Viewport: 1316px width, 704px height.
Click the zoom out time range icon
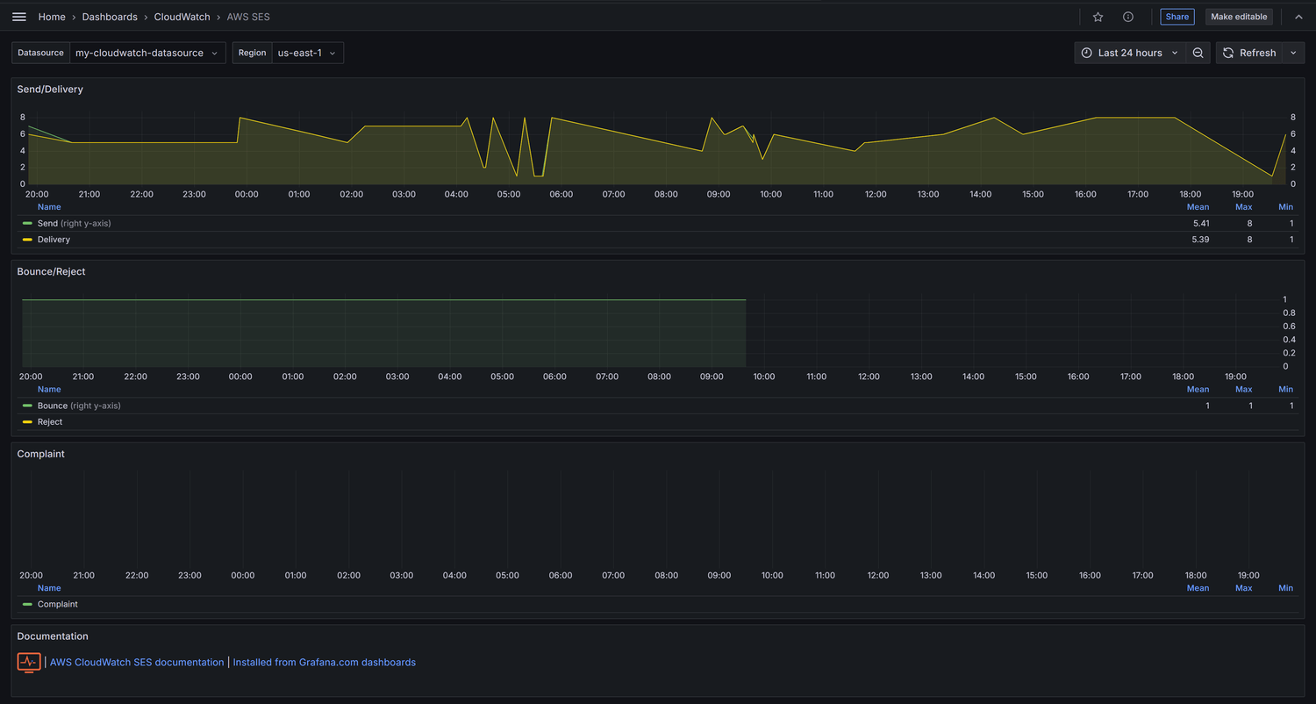(1198, 53)
